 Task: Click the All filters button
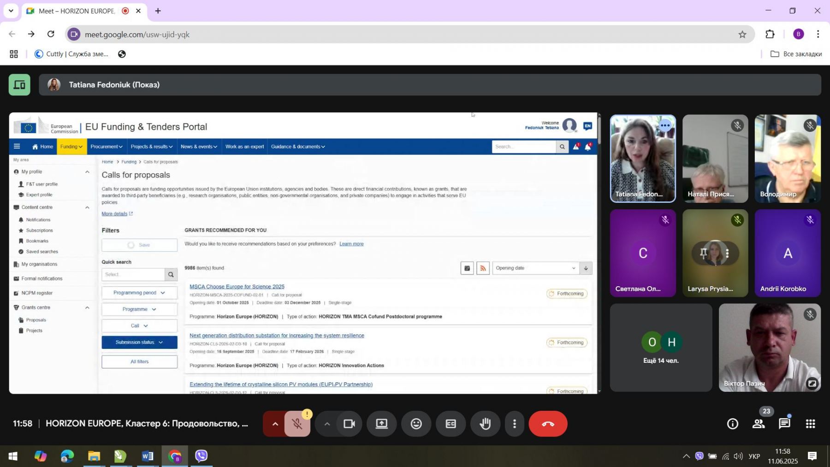139,362
